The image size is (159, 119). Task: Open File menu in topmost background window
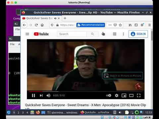click(x=18, y=29)
